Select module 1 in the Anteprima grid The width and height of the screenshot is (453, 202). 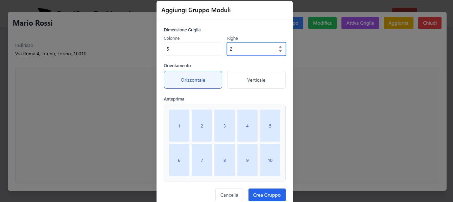[179, 125]
